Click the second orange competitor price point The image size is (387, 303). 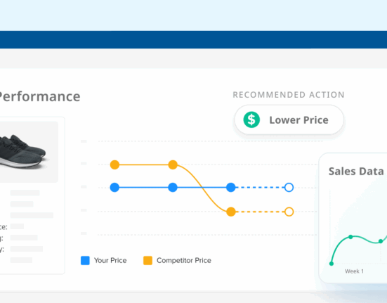(x=173, y=165)
